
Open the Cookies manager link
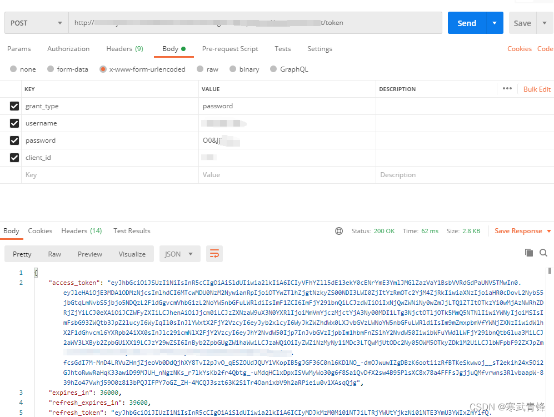coord(519,49)
